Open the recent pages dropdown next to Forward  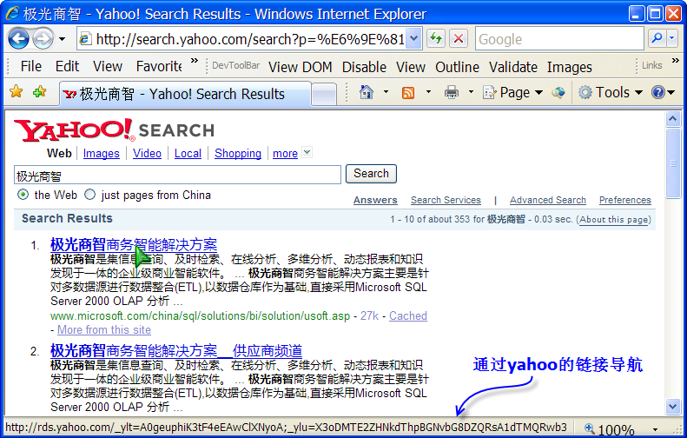click(x=63, y=39)
